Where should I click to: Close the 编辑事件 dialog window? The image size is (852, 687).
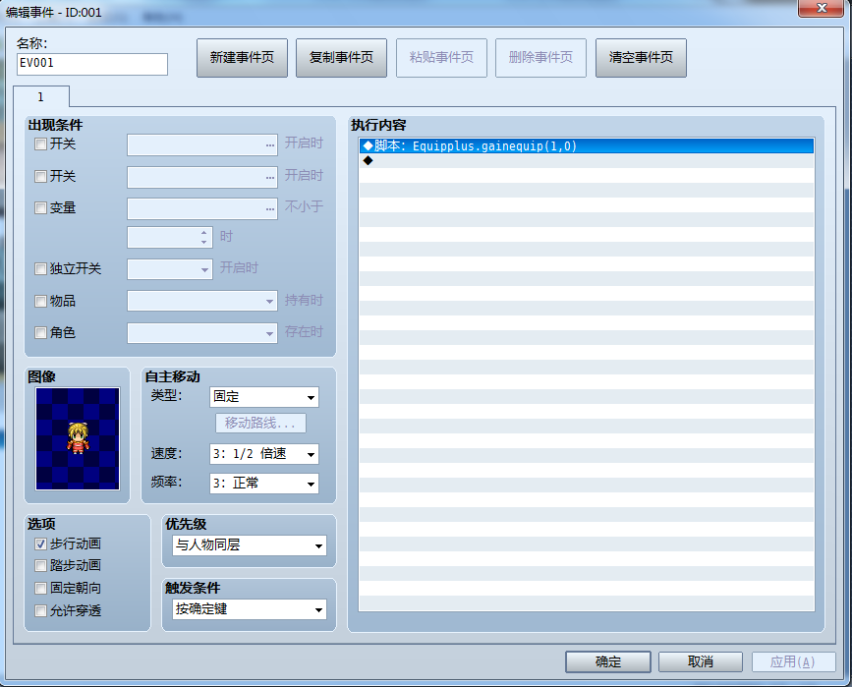(x=821, y=8)
